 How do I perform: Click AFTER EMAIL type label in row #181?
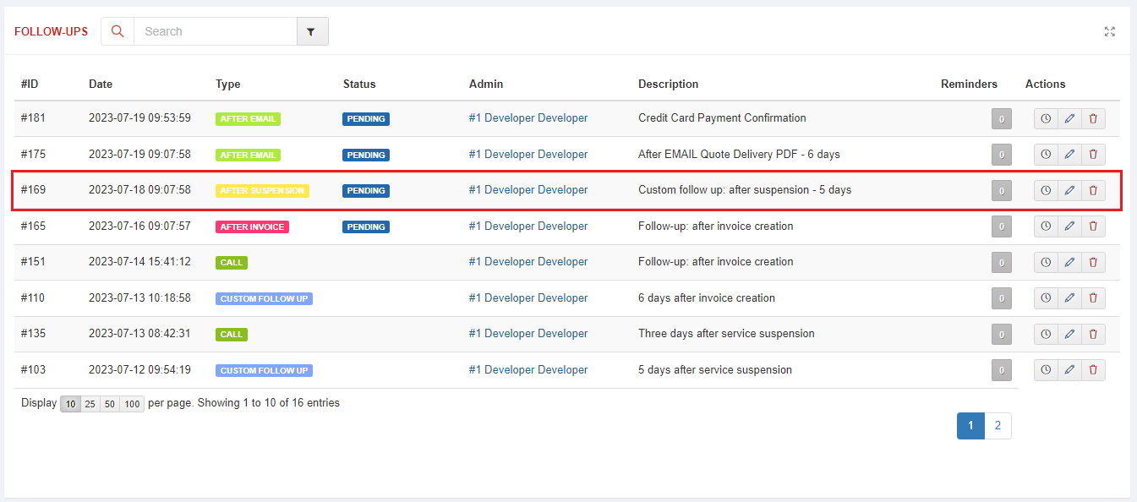pos(248,119)
